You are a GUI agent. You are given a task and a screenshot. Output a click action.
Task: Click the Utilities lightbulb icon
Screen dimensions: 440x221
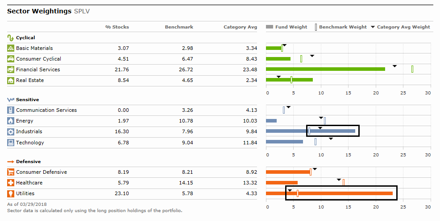11,193
